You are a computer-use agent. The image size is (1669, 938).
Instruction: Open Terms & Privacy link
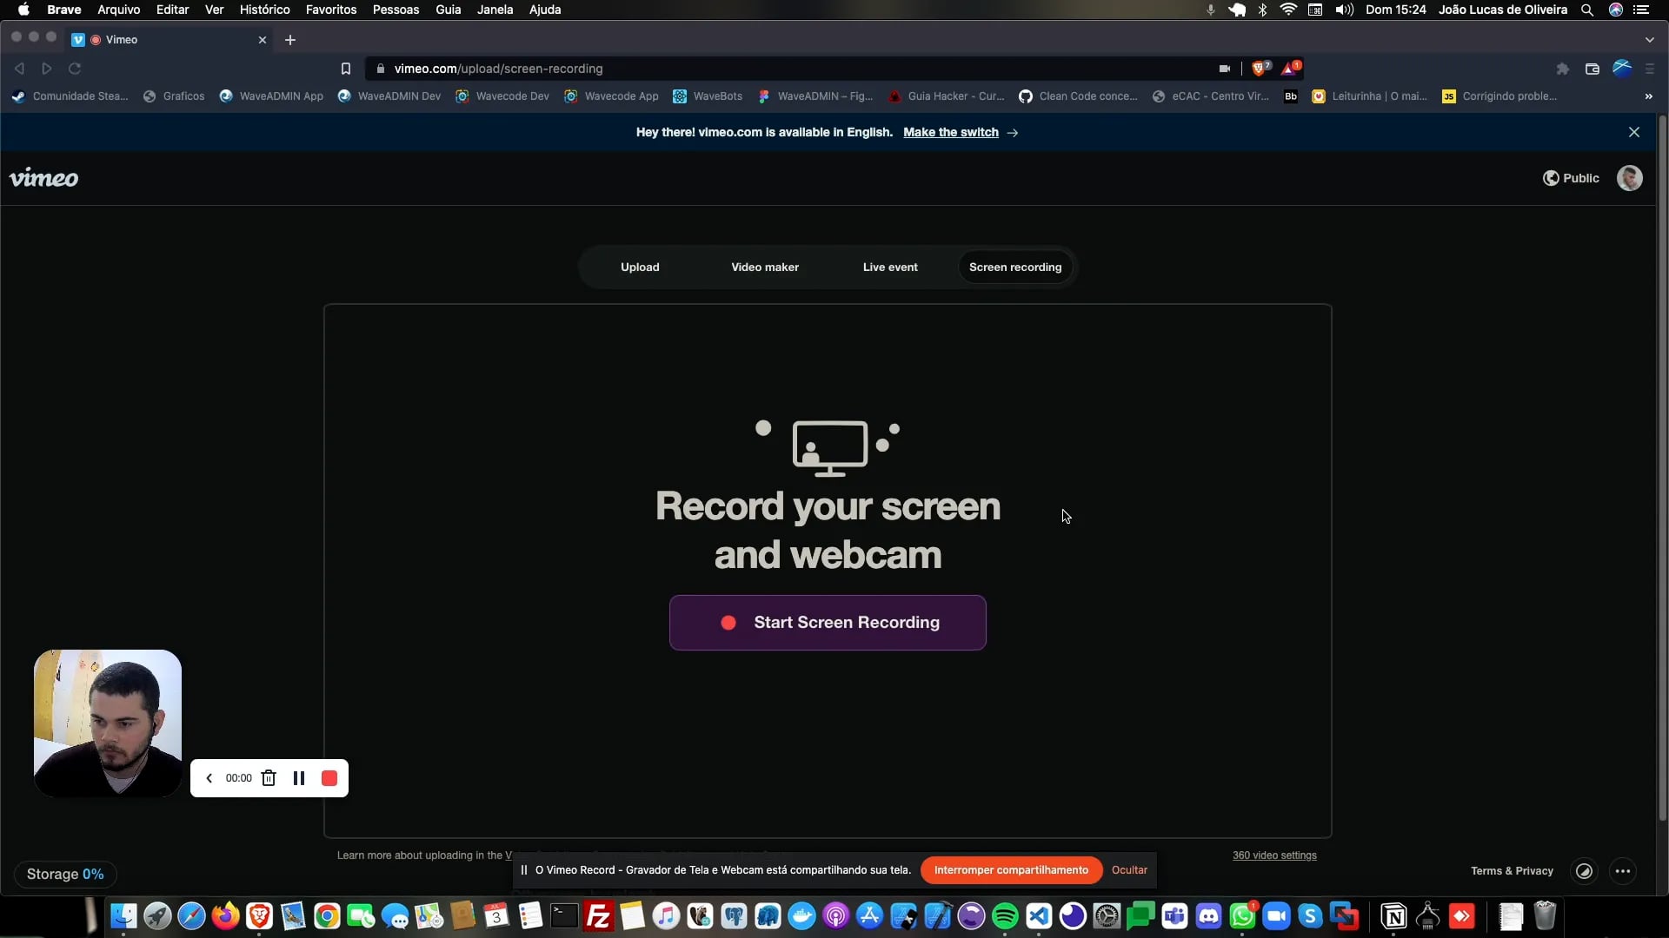tap(1512, 871)
